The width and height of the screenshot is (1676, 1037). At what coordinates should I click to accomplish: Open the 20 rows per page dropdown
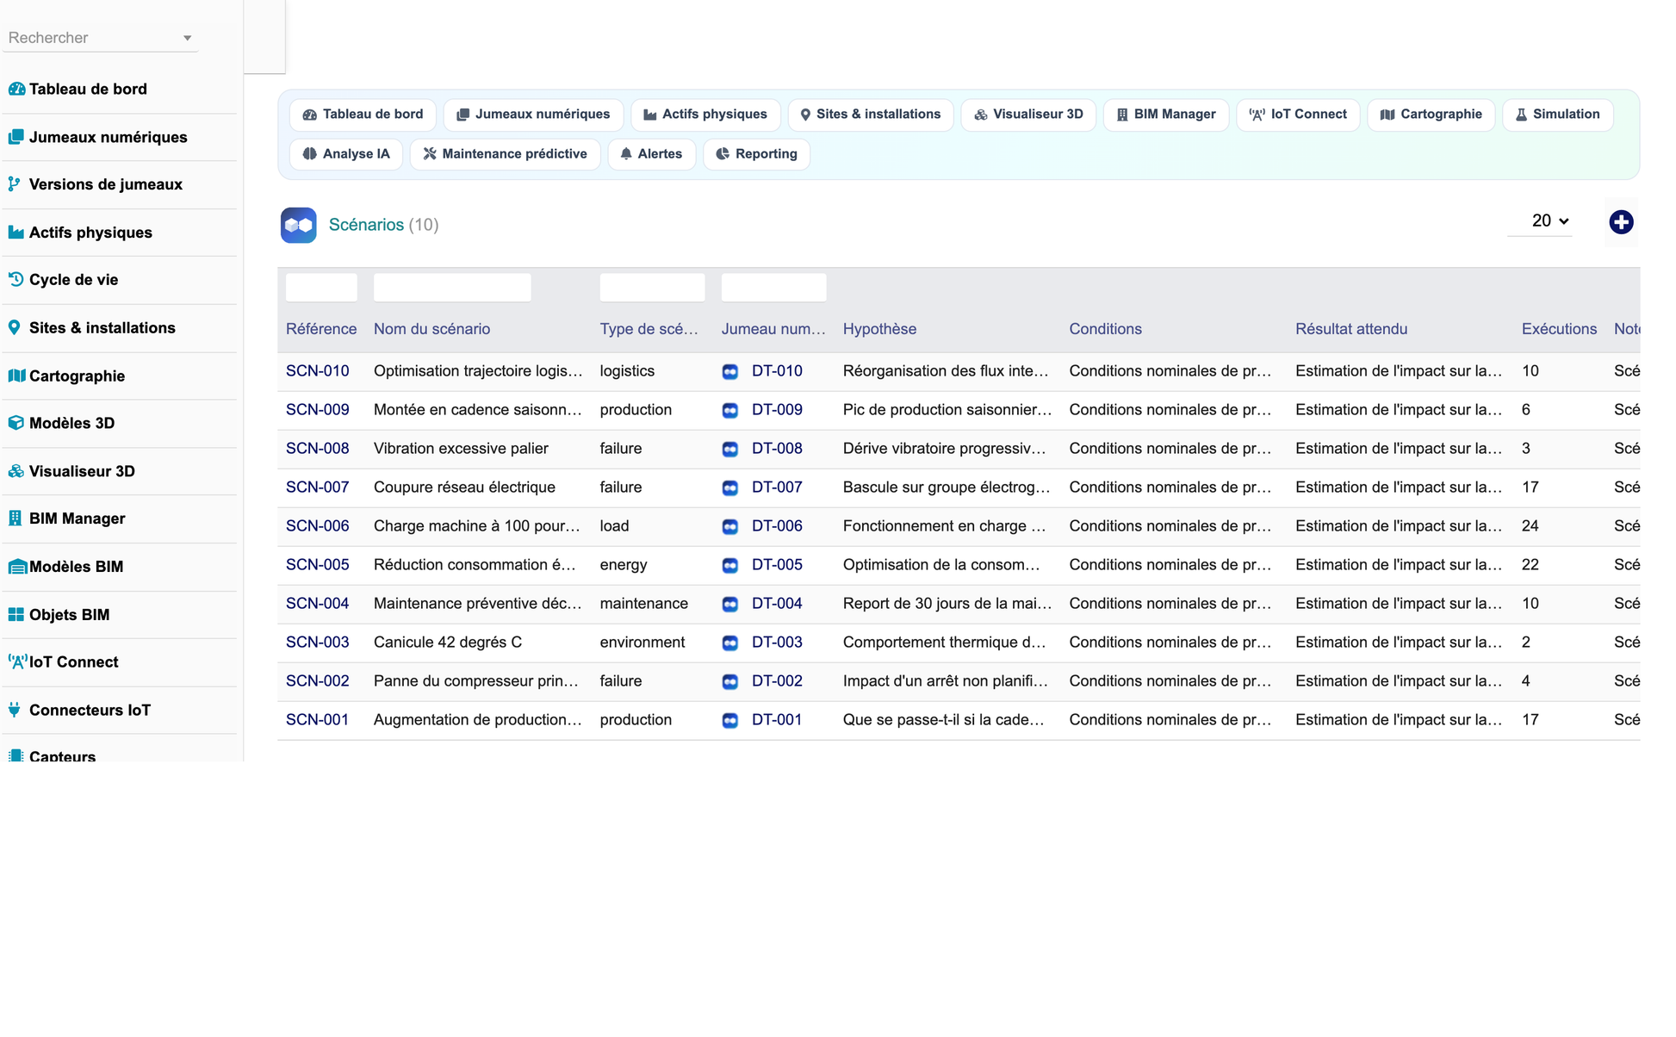click(x=1549, y=220)
